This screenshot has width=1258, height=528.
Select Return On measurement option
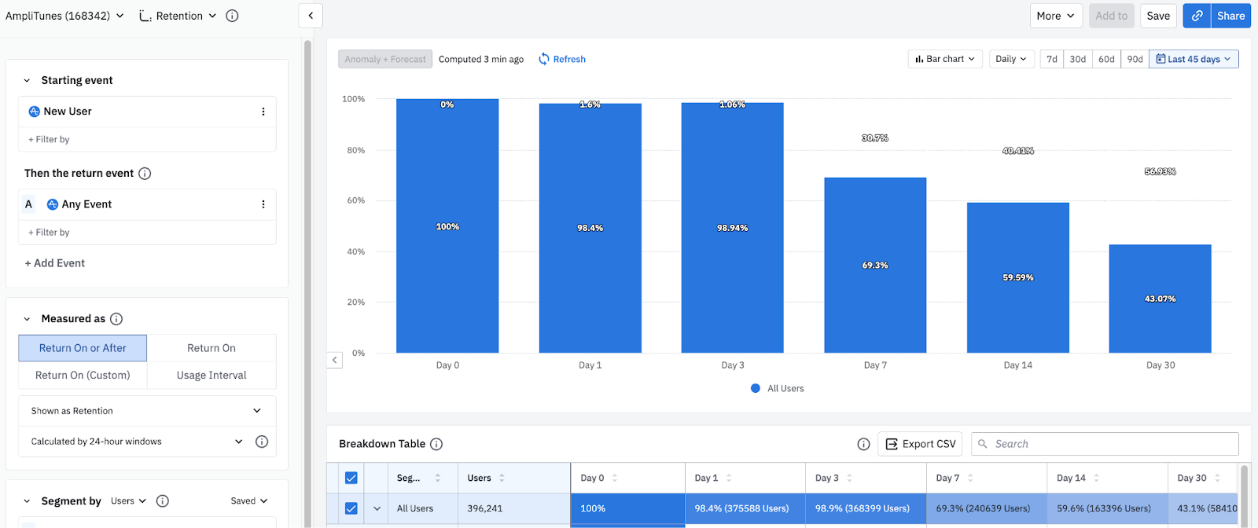(x=211, y=348)
